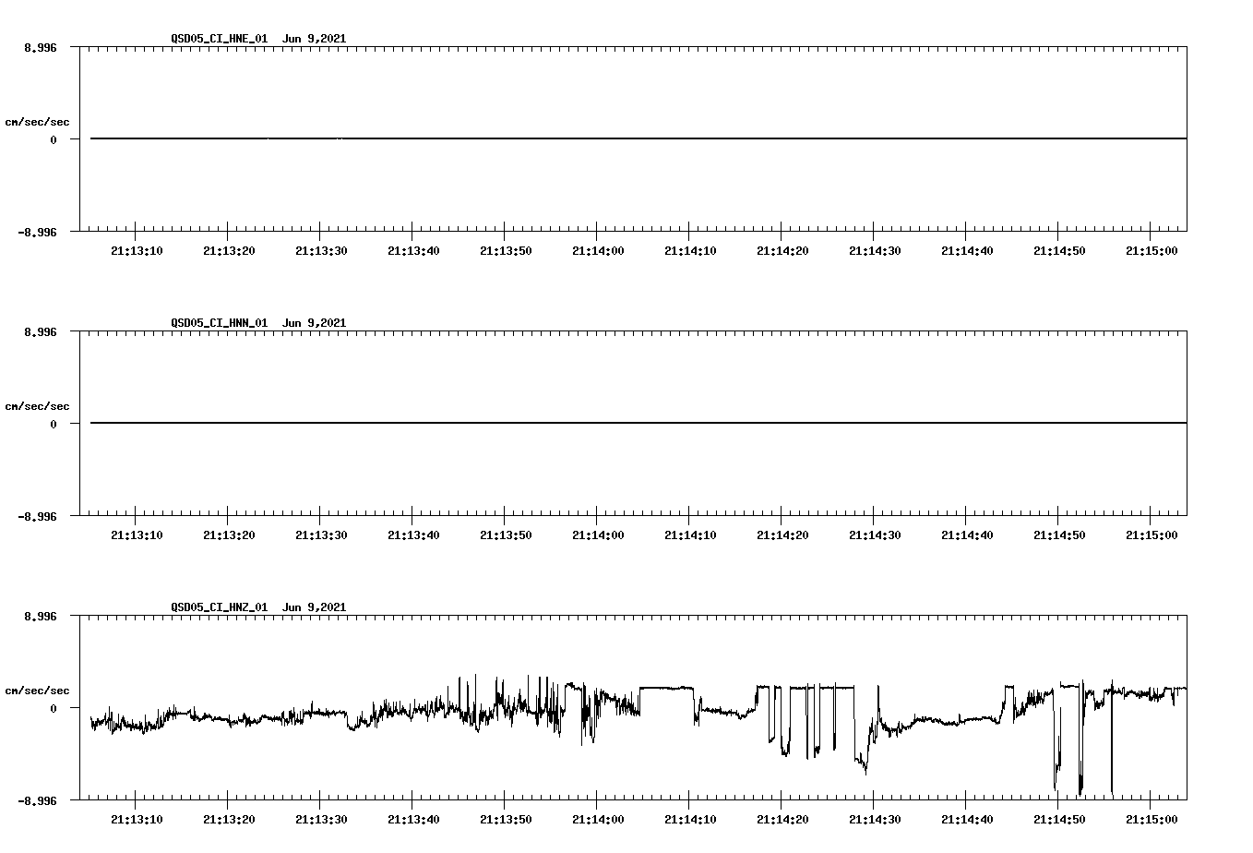1253x853 pixels.
Task: Click the 21:13:10 time label under the HNZ plot
Action: (137, 820)
